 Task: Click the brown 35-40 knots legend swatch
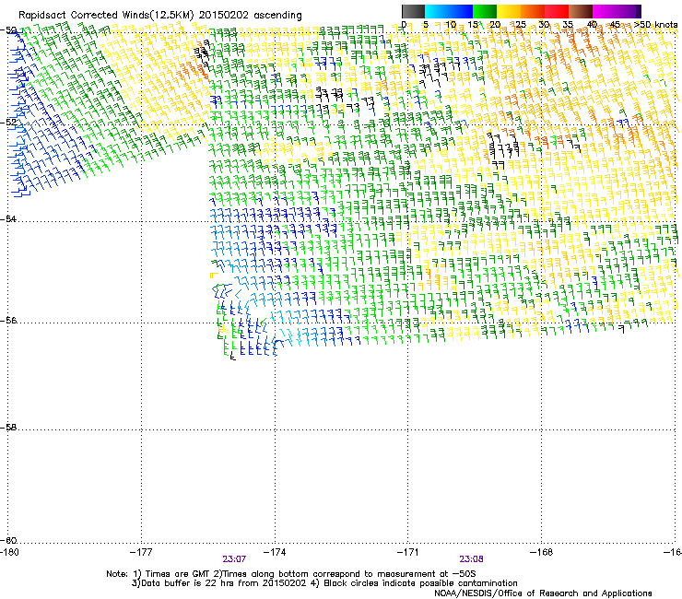[581, 11]
